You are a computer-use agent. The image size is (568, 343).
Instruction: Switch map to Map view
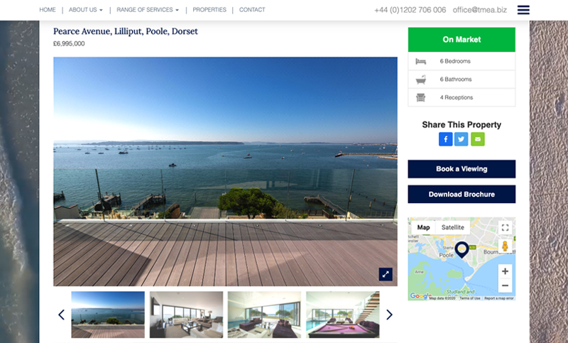coord(423,227)
